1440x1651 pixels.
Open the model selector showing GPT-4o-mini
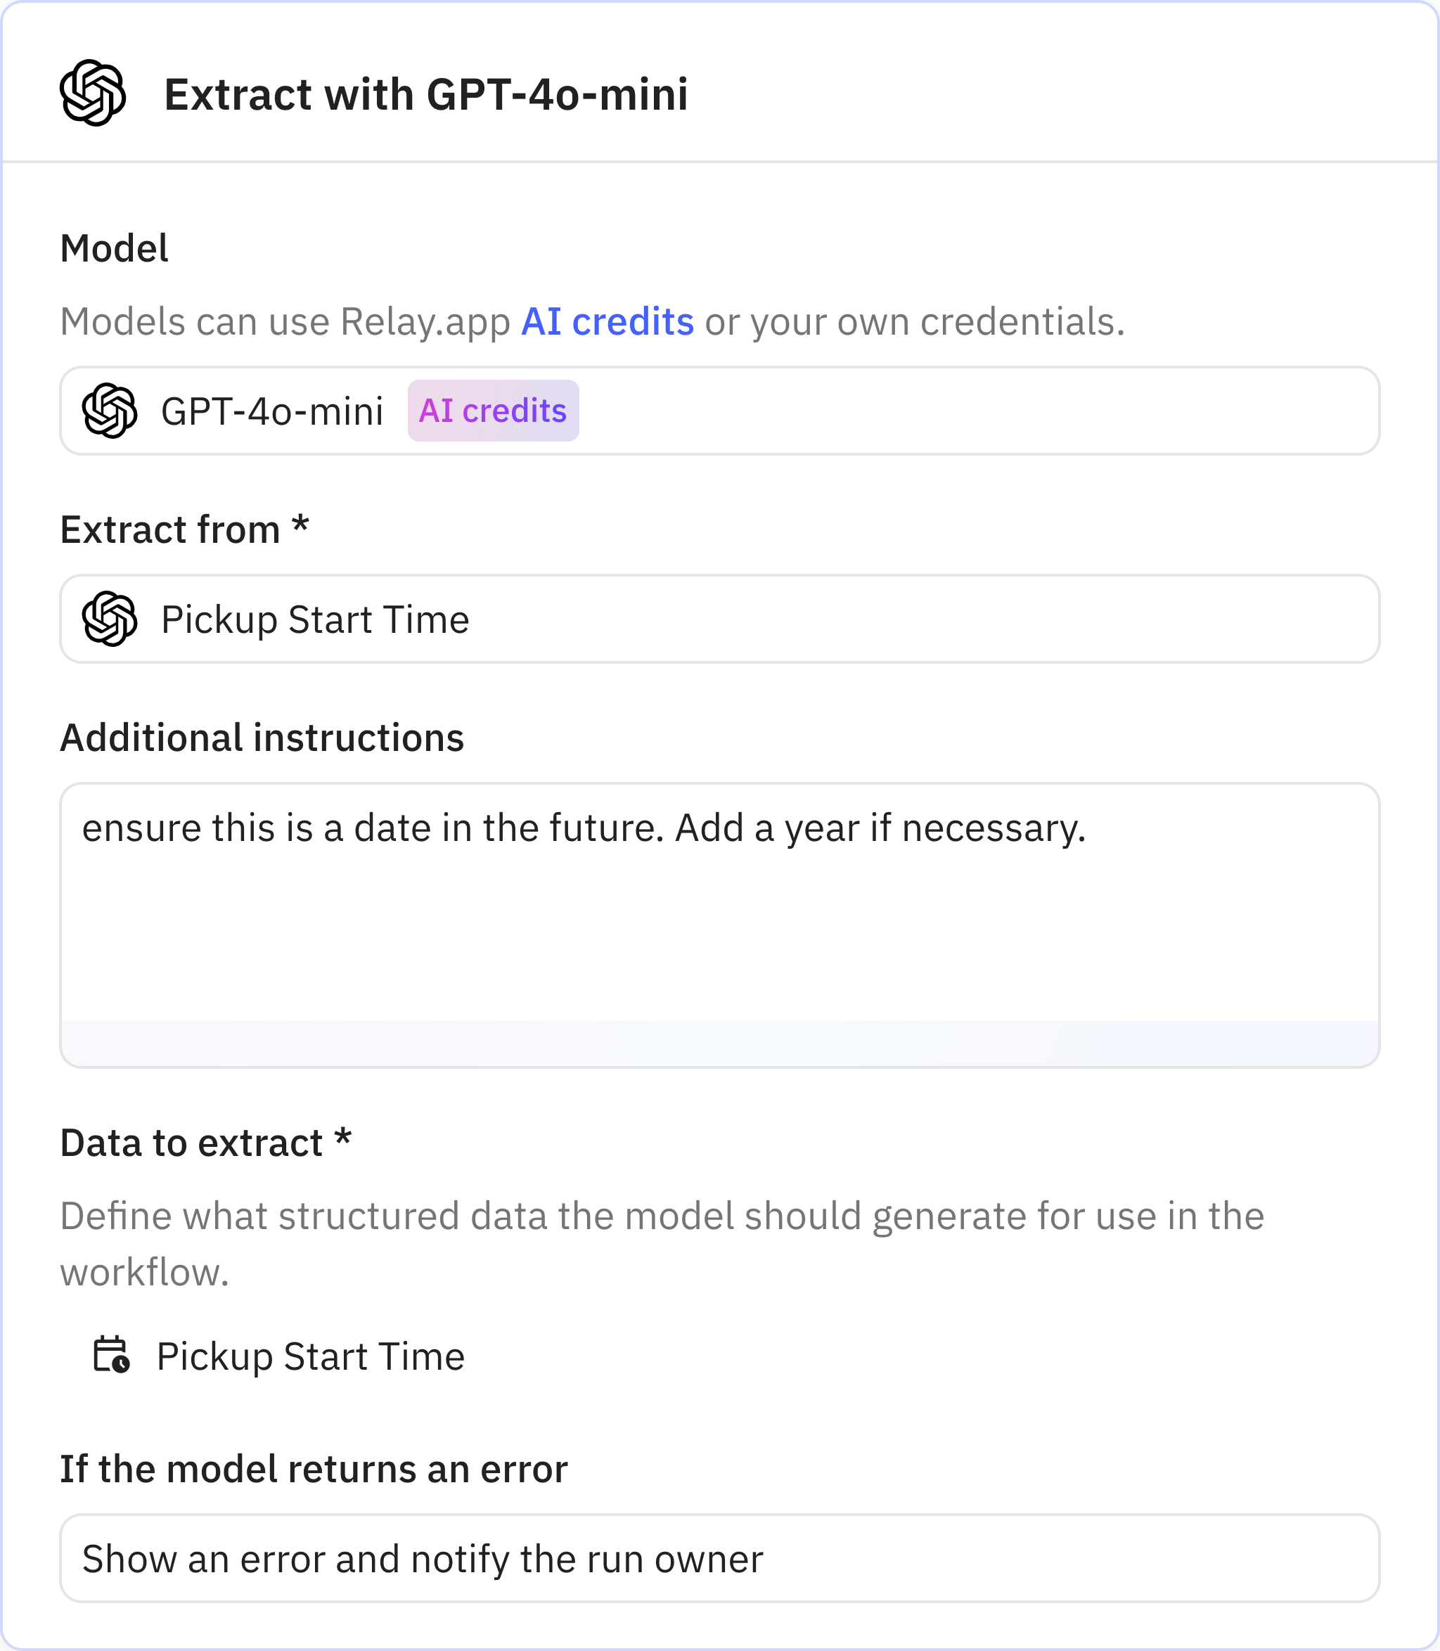point(720,411)
